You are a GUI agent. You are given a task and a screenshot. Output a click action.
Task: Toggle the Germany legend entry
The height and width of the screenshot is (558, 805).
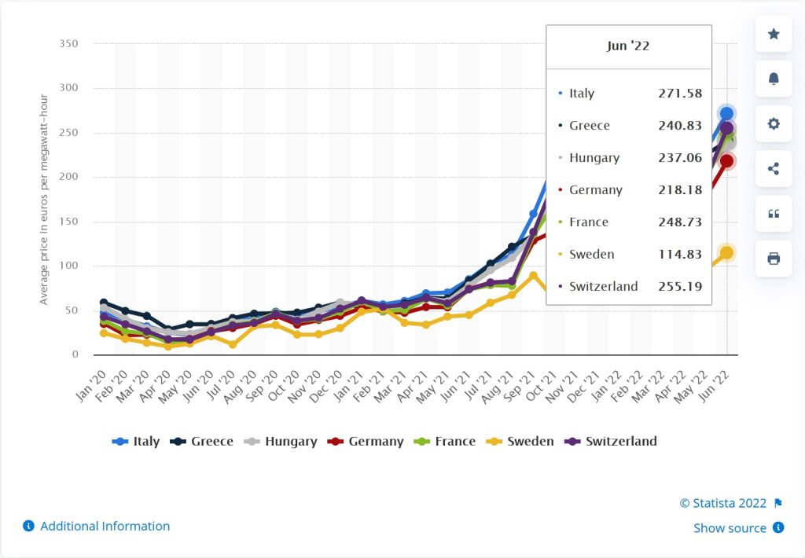[365, 442]
